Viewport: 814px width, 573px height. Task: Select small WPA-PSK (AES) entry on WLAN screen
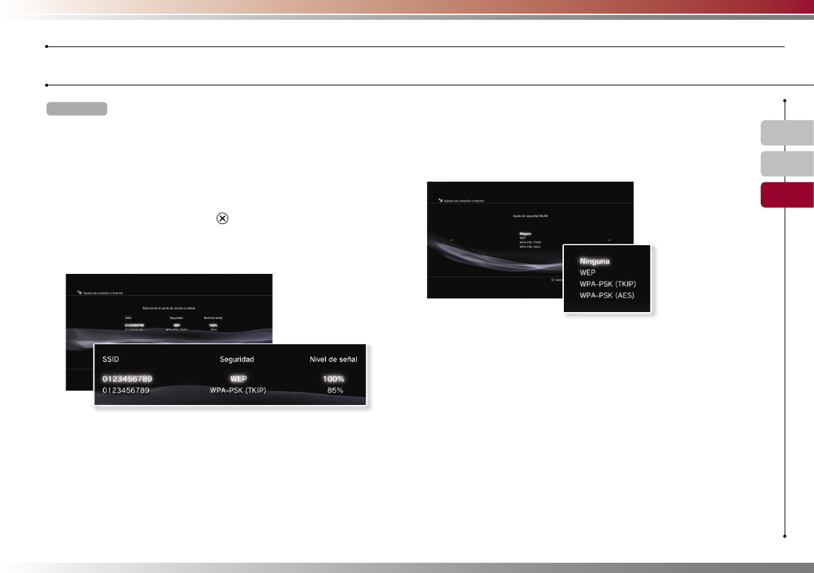pos(530,247)
